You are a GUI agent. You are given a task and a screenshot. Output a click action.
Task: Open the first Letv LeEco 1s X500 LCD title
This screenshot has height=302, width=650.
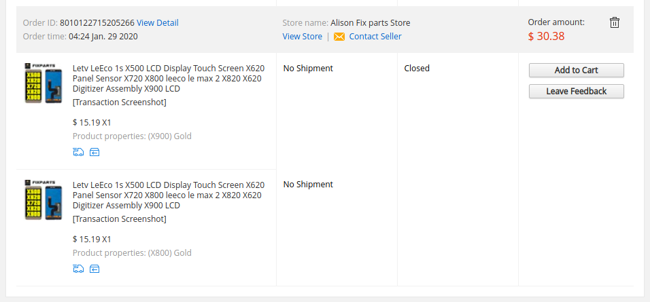169,79
